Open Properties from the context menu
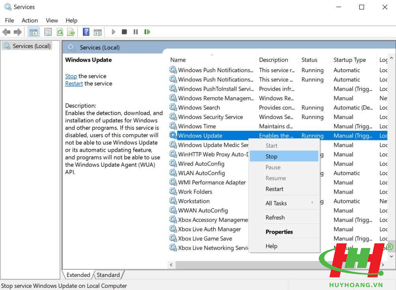 (284, 232)
